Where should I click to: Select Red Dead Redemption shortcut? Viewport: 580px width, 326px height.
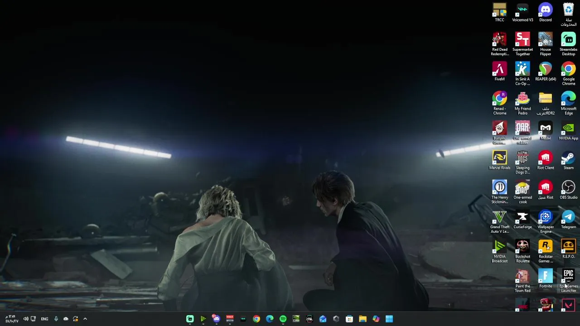[499, 44]
